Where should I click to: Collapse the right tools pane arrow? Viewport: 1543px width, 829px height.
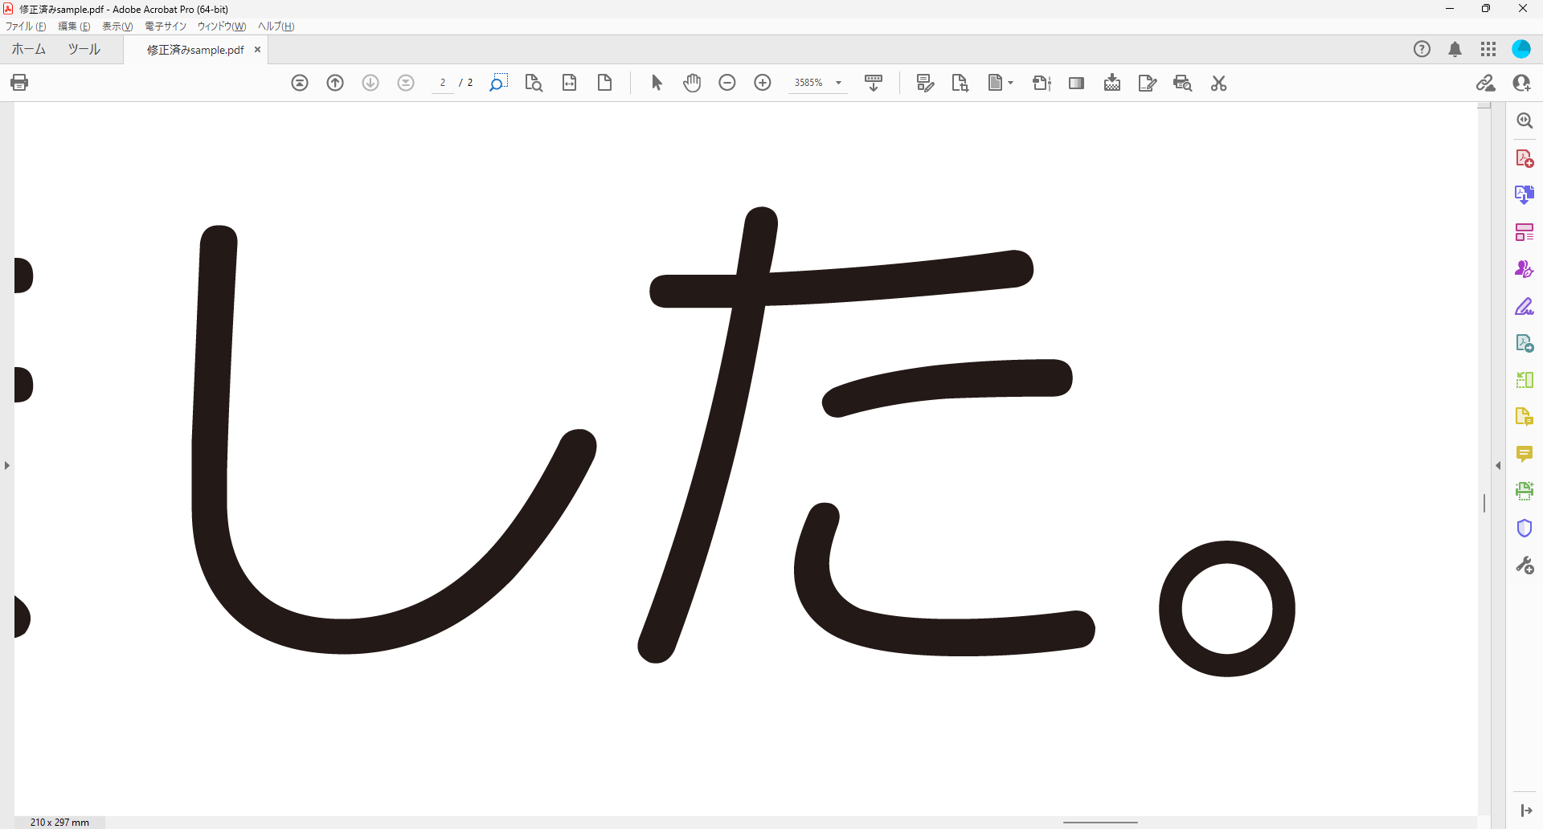point(1498,465)
